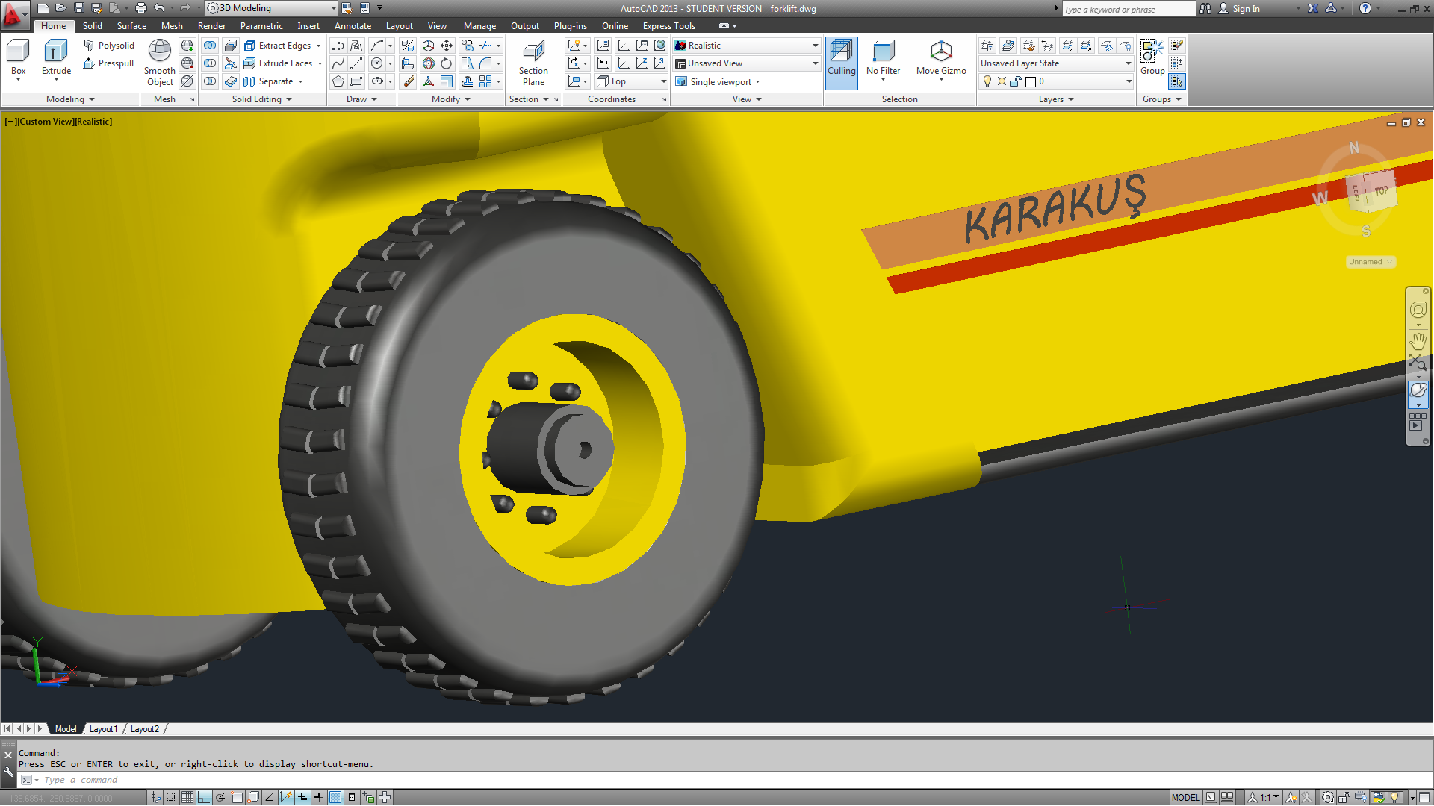Toggle Grid Display in status bar
1434x806 pixels.
pyautogui.click(x=187, y=797)
